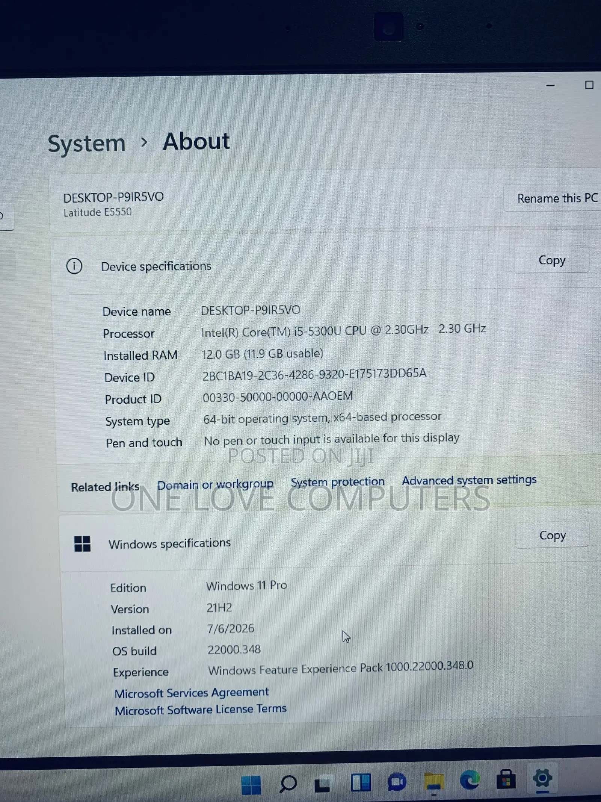Click the Windows specifications logo icon

tap(82, 544)
